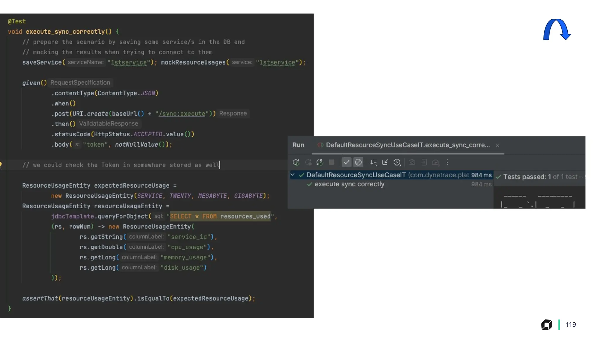
Task: Open the vertical three-dots More menu
Action: click(x=447, y=162)
